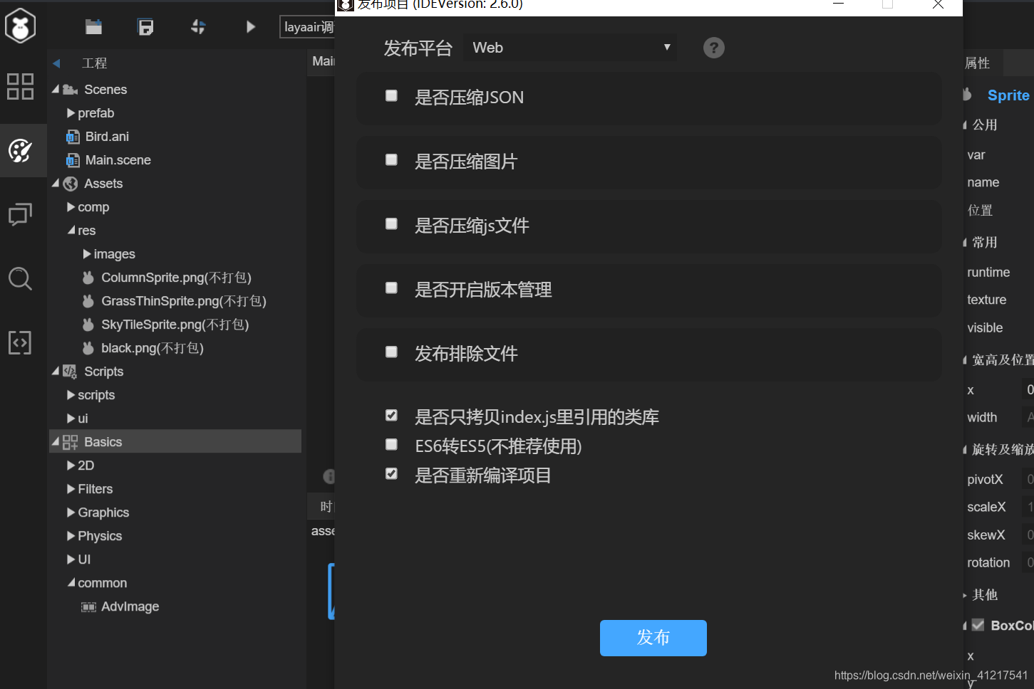This screenshot has width=1034, height=689.
Task: Switch to the 属性 panel tab
Action: (978, 63)
